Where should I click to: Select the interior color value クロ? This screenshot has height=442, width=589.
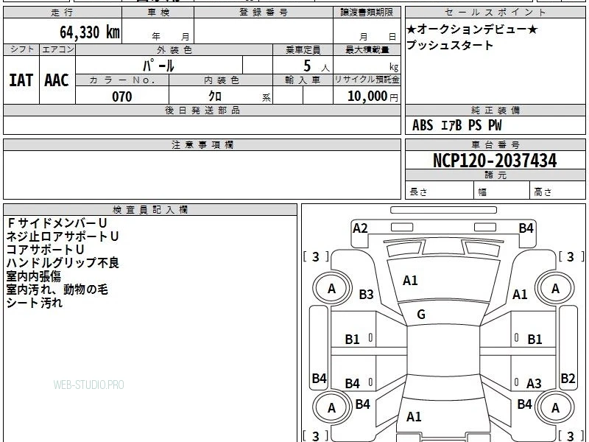215,97
